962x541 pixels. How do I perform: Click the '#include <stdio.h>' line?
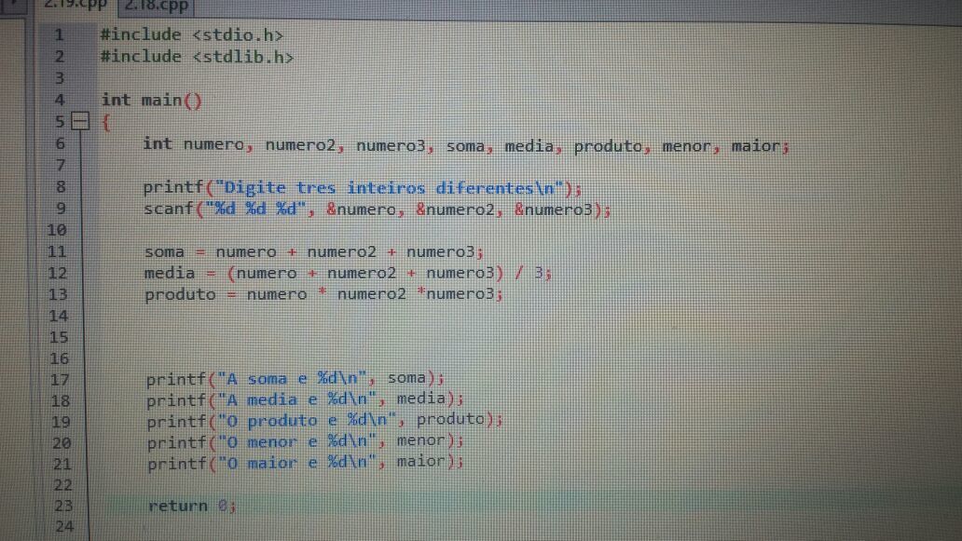coord(191,35)
